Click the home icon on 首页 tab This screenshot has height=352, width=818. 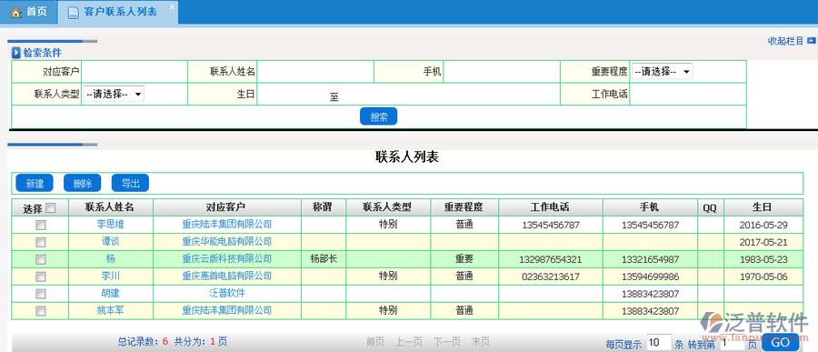pyautogui.click(x=16, y=12)
